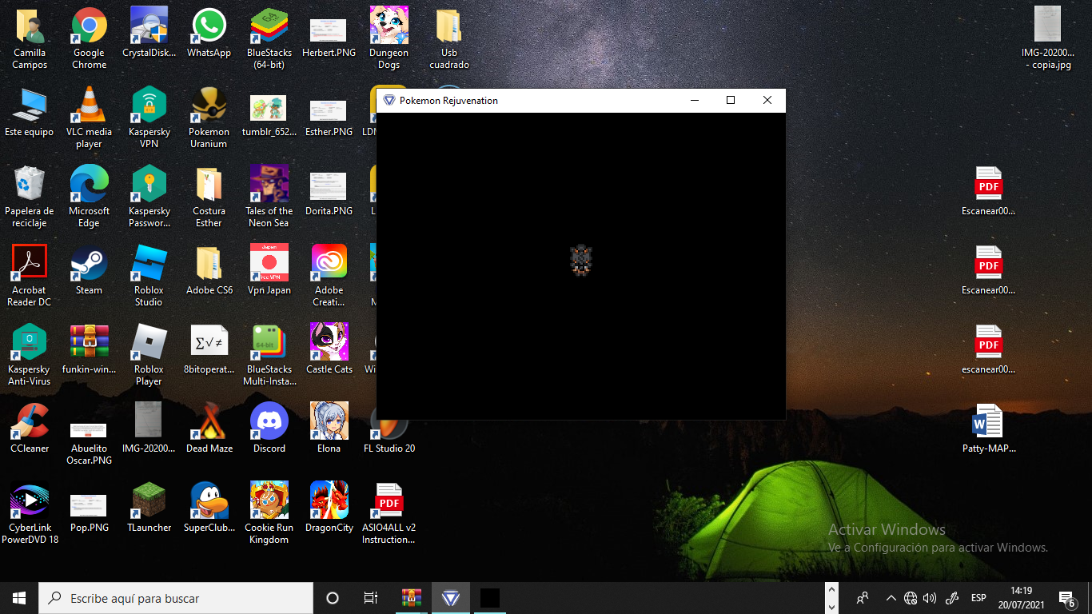This screenshot has width=1092, height=614.
Task: Open the Adobe CS6 folder
Action: [209, 264]
